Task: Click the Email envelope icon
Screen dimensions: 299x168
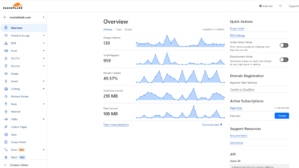Action: pyautogui.click(x=6, y=51)
